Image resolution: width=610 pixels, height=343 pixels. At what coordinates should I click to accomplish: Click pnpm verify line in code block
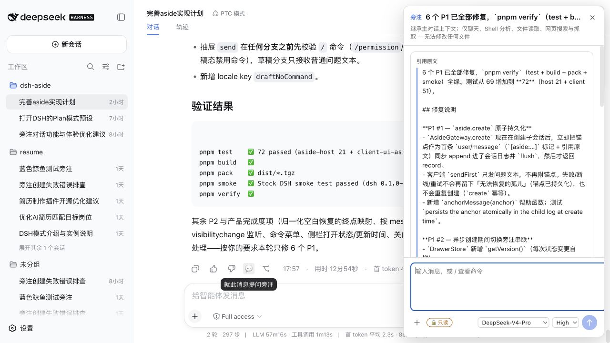(x=227, y=194)
